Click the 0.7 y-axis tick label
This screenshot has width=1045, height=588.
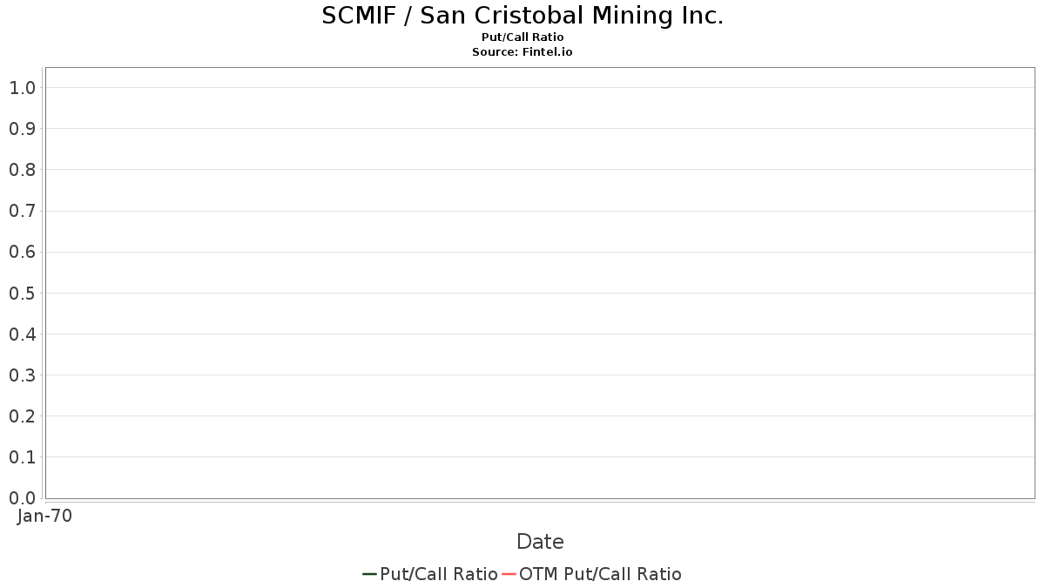pos(22,211)
